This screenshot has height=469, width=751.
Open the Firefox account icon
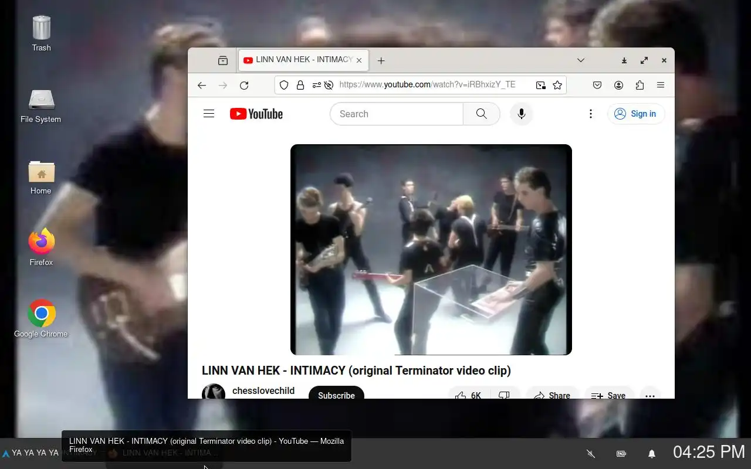(x=618, y=85)
